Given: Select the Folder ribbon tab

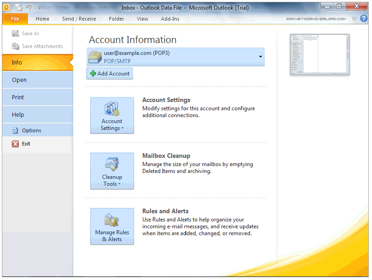Looking at the screenshot, I should (x=116, y=19).
